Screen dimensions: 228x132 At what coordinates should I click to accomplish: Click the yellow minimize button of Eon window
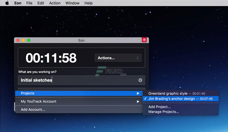coord(23,40)
